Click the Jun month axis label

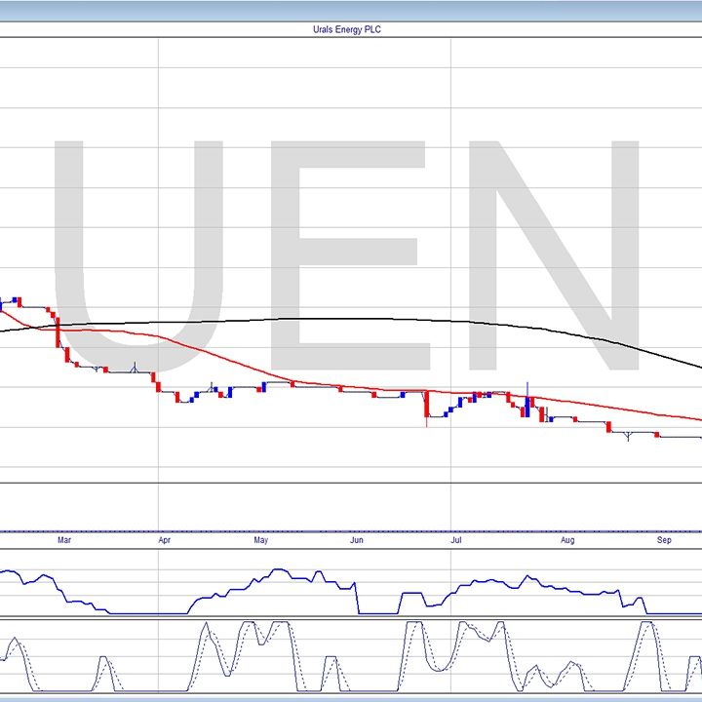point(357,539)
